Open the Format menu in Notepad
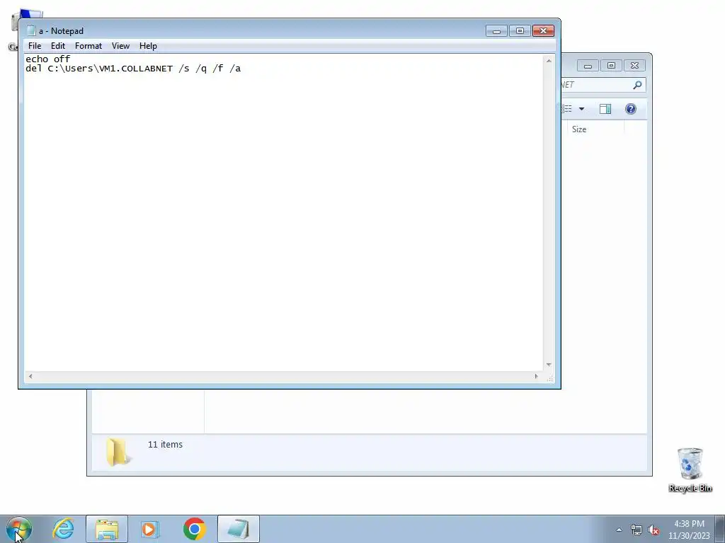Viewport: 725px width, 543px height. coord(89,46)
